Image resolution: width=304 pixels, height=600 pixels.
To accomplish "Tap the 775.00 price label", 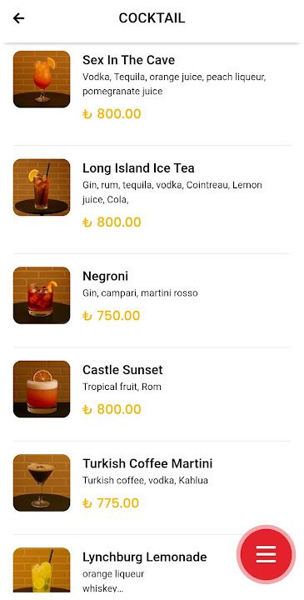I will point(111,503).
